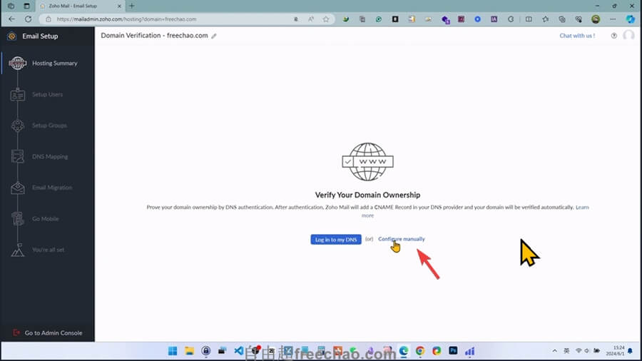Select the Setup Groups step icon
This screenshot has width=642, height=361.
coord(18,126)
